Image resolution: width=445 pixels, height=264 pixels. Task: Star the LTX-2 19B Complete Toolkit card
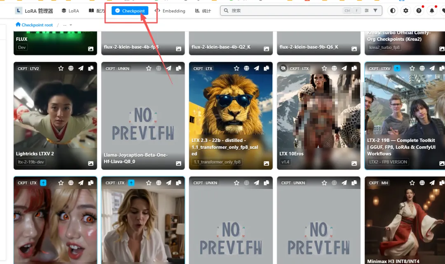click(412, 68)
